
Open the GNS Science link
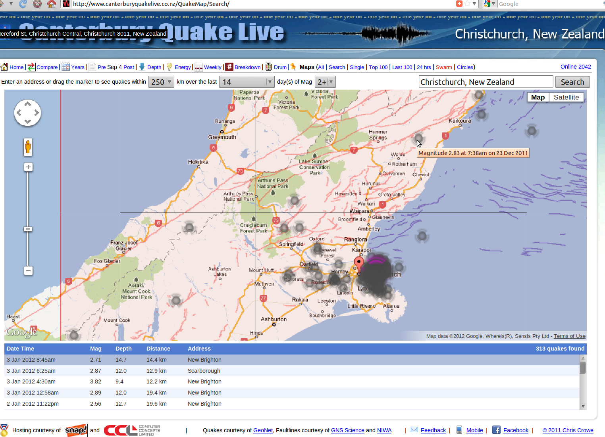point(347,430)
